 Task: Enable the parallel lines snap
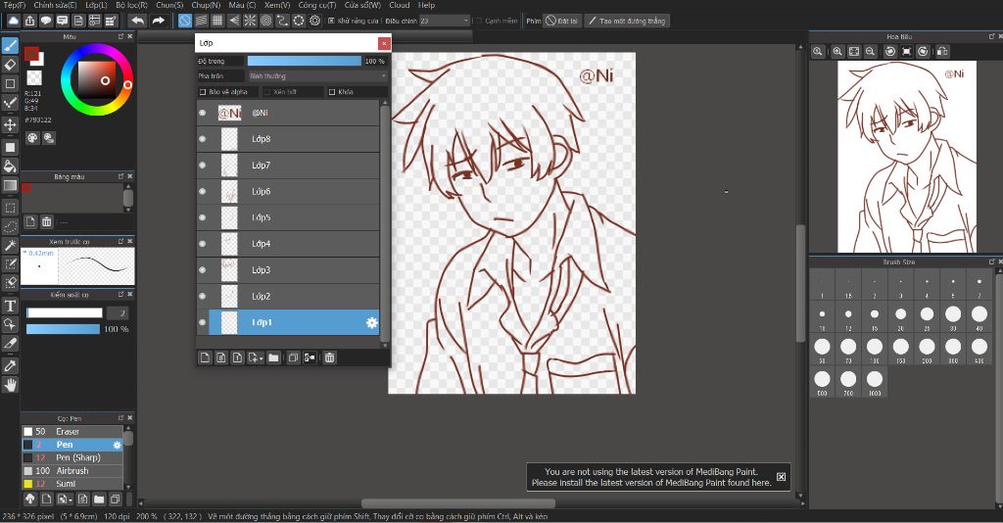(x=202, y=21)
